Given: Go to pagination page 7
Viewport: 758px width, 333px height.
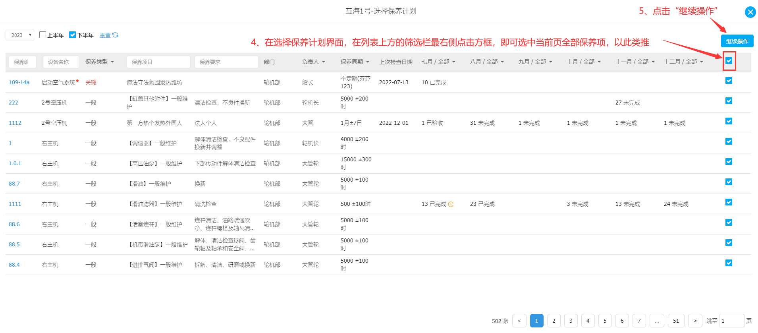Looking at the screenshot, I should (x=639, y=321).
